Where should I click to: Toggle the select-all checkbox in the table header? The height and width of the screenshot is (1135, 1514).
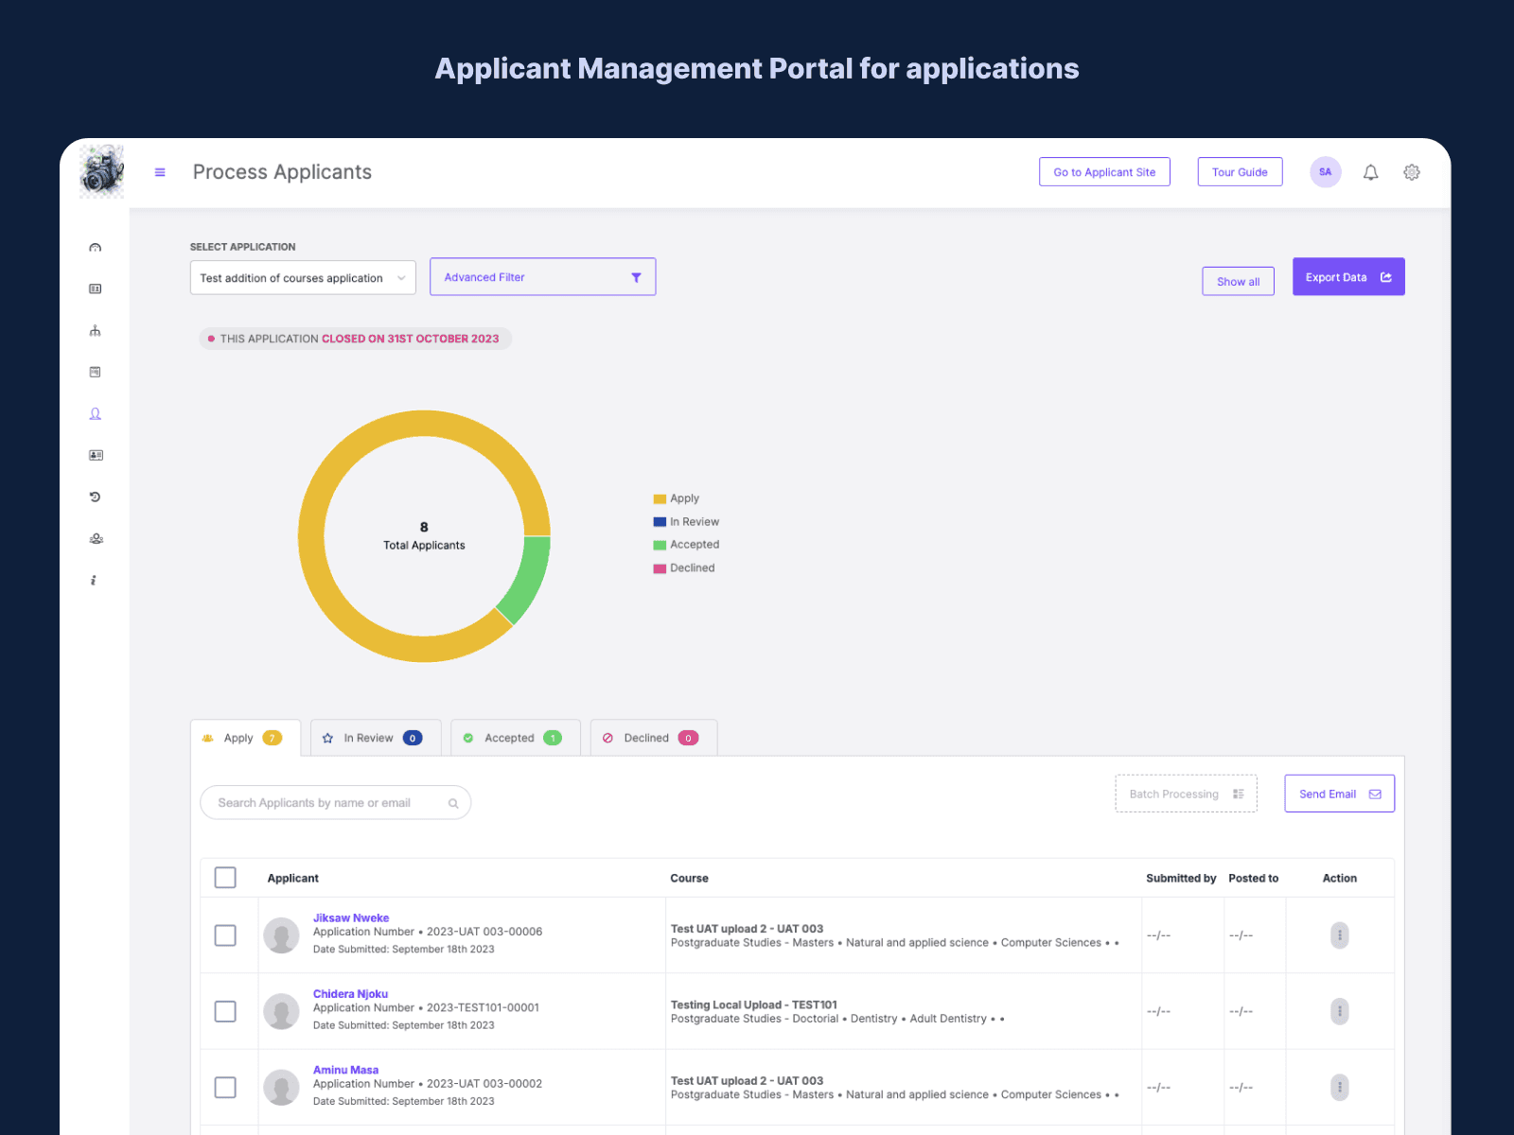point(225,878)
